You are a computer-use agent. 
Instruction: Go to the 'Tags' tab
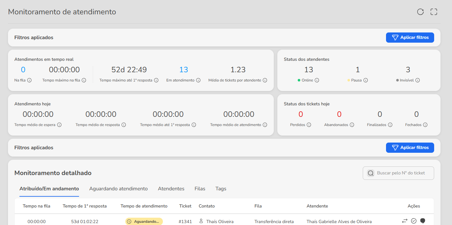click(221, 189)
